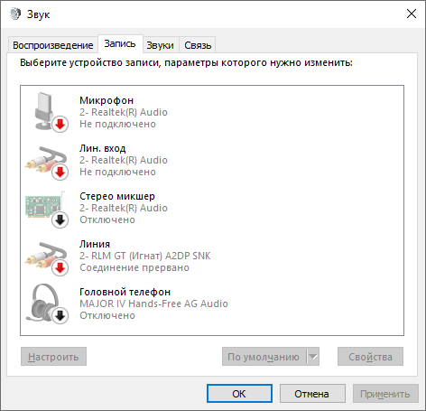Screen dimensions: 426x411
Task: Select the Микрофон device icon
Action: (48, 112)
